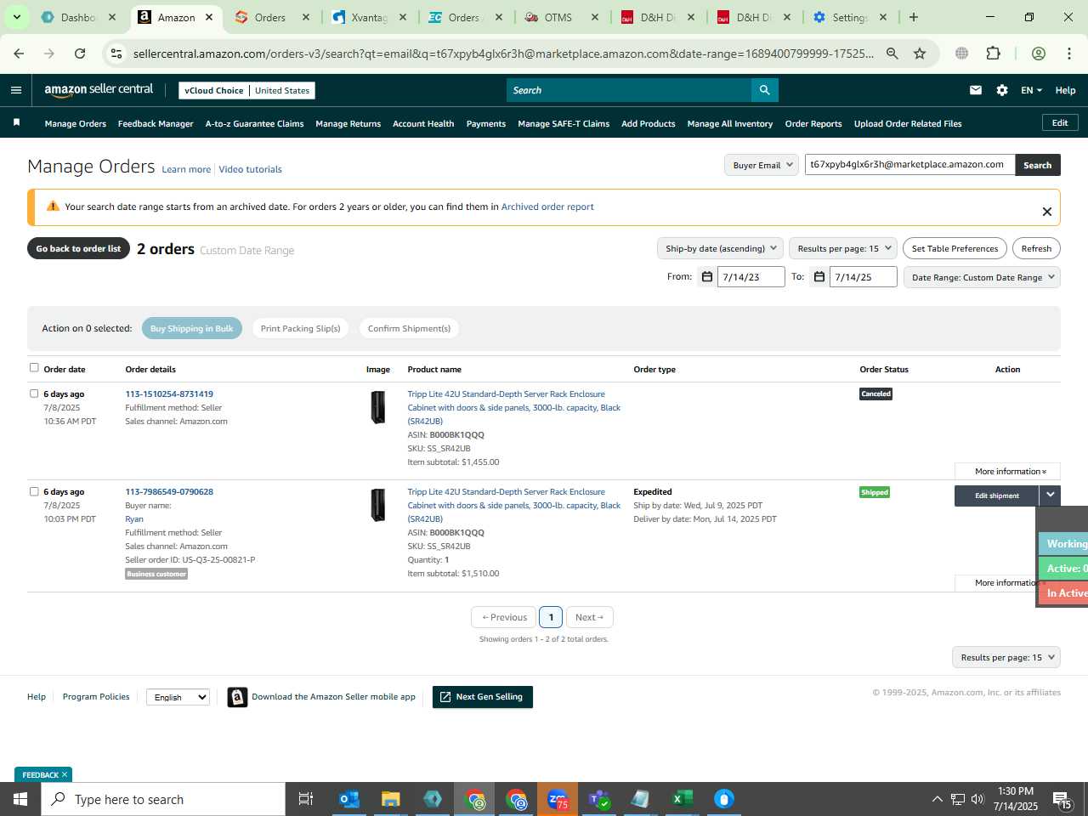Open the Archived order report link

click(x=547, y=207)
